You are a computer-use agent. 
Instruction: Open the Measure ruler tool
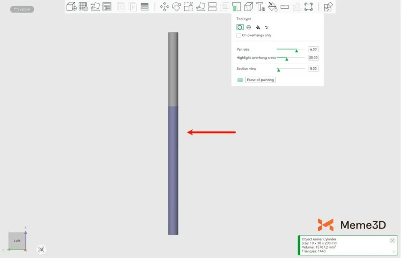tap(285, 7)
